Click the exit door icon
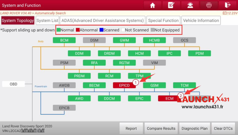 pos(227,5)
